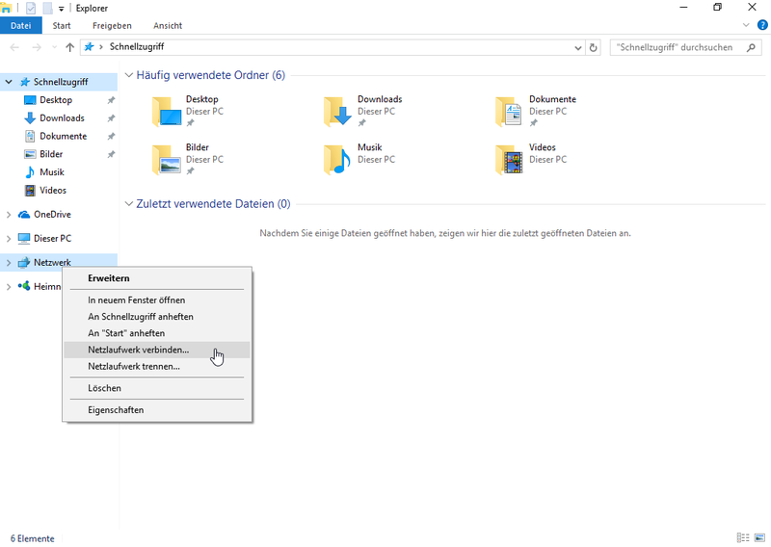This screenshot has height=547, width=771.
Task: Click the Häufig verwendete Ordner (6) heading
Action: pos(210,75)
